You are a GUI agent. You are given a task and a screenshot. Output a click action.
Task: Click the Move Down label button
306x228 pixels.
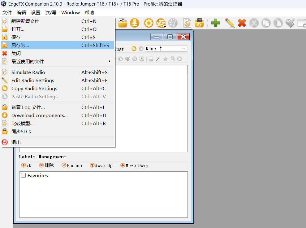pos(134,165)
